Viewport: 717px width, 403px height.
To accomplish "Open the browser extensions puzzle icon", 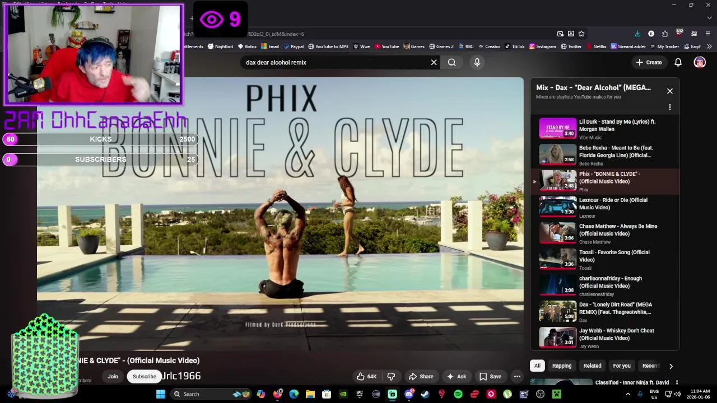I will click(664, 34).
